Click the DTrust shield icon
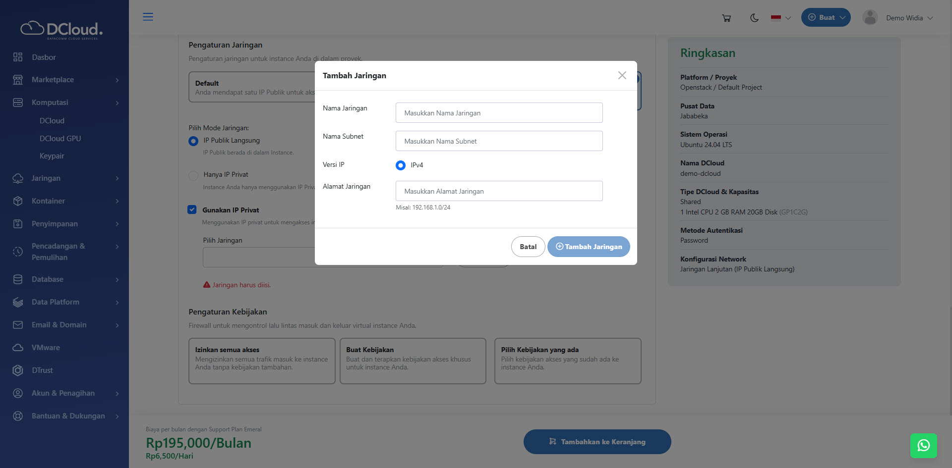This screenshot has width=952, height=468. (18, 370)
